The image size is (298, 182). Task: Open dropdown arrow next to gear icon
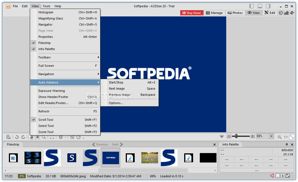66,137
